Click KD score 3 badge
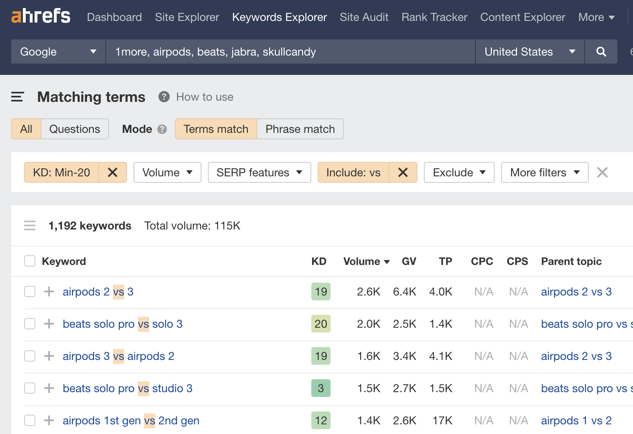Image resolution: width=633 pixels, height=434 pixels. (x=321, y=388)
